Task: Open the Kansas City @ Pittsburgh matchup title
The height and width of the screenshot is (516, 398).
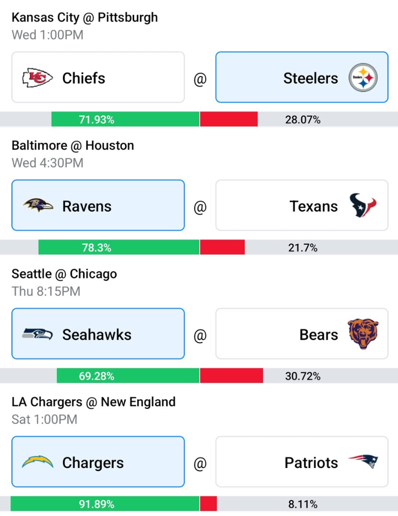Action: point(85,17)
